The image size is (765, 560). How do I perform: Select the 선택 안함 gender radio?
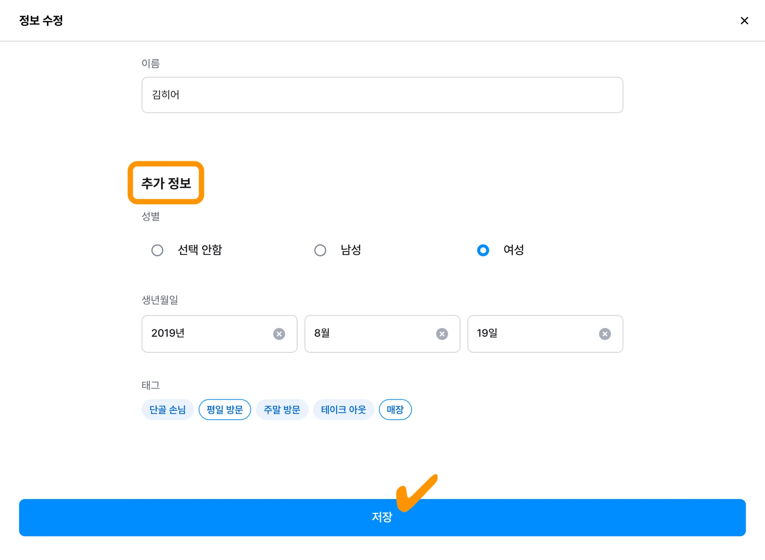click(x=157, y=250)
